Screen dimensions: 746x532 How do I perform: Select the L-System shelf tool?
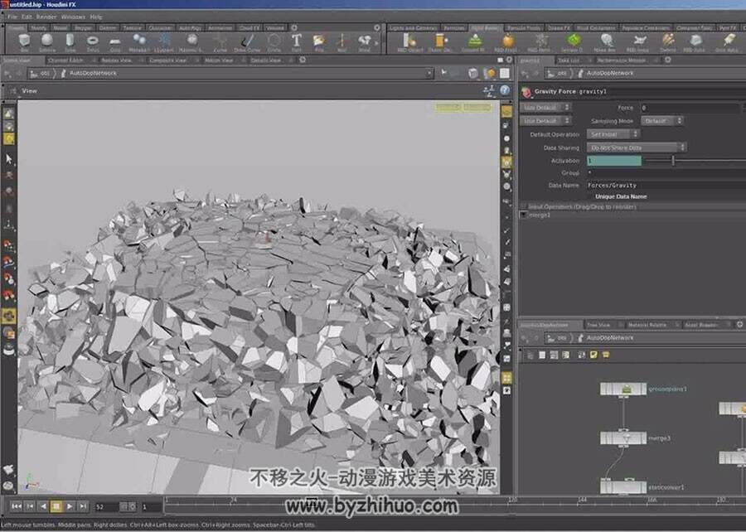pyautogui.click(x=165, y=42)
